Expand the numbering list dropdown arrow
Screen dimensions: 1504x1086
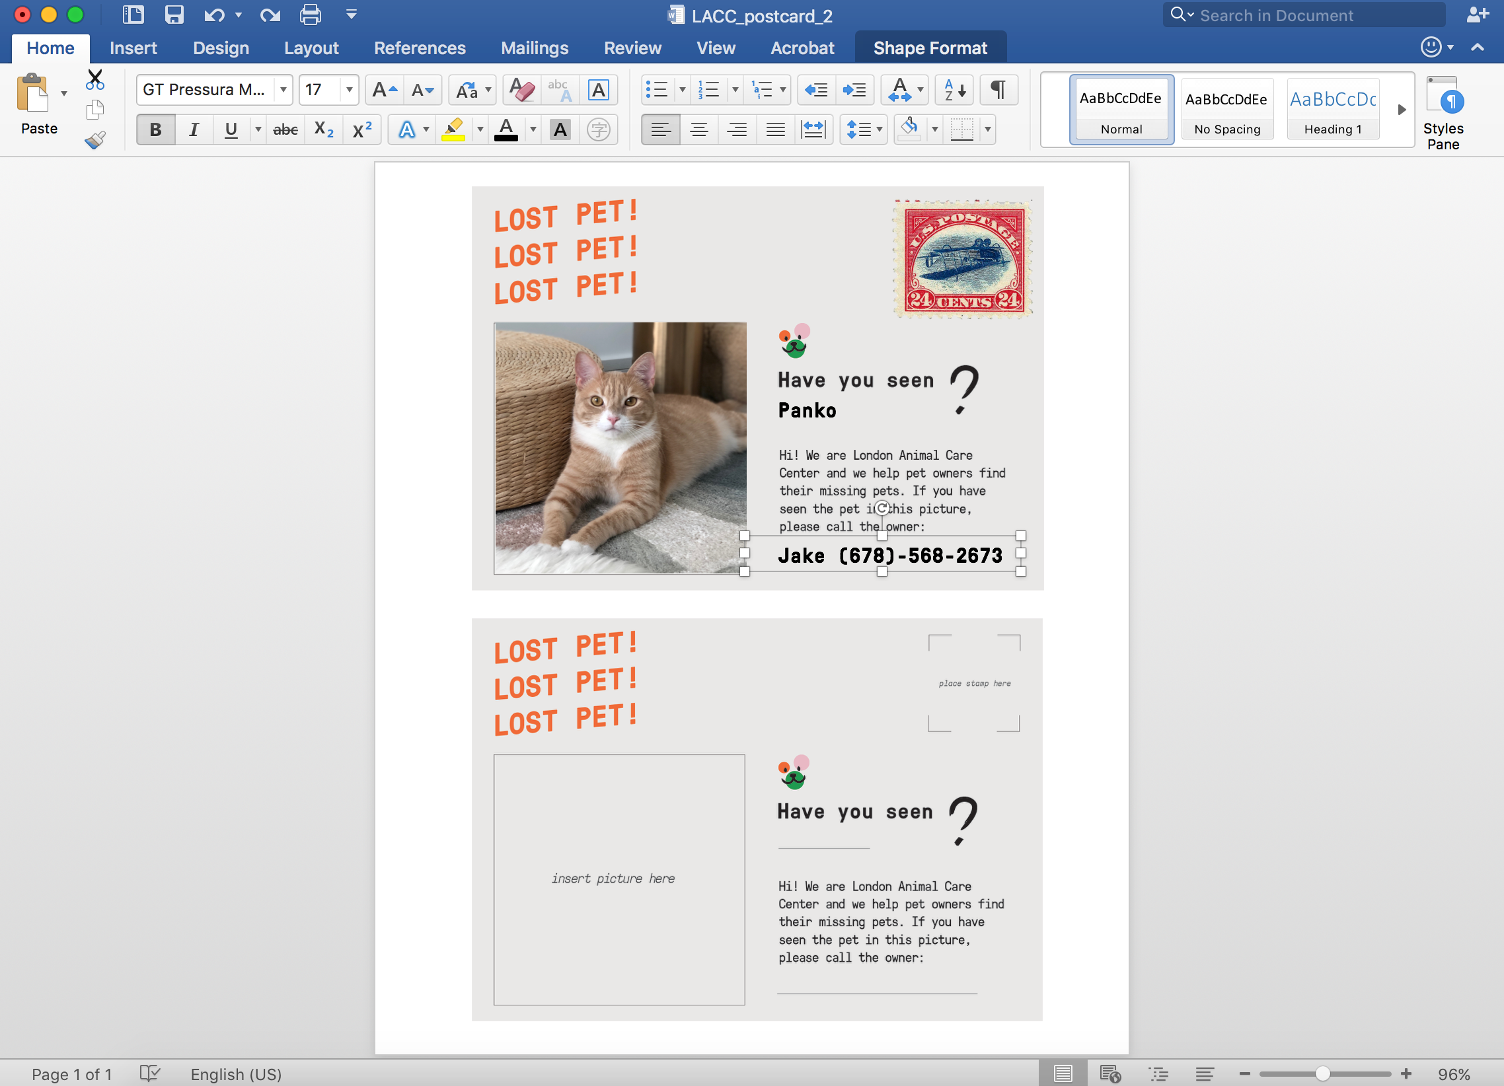tap(735, 89)
